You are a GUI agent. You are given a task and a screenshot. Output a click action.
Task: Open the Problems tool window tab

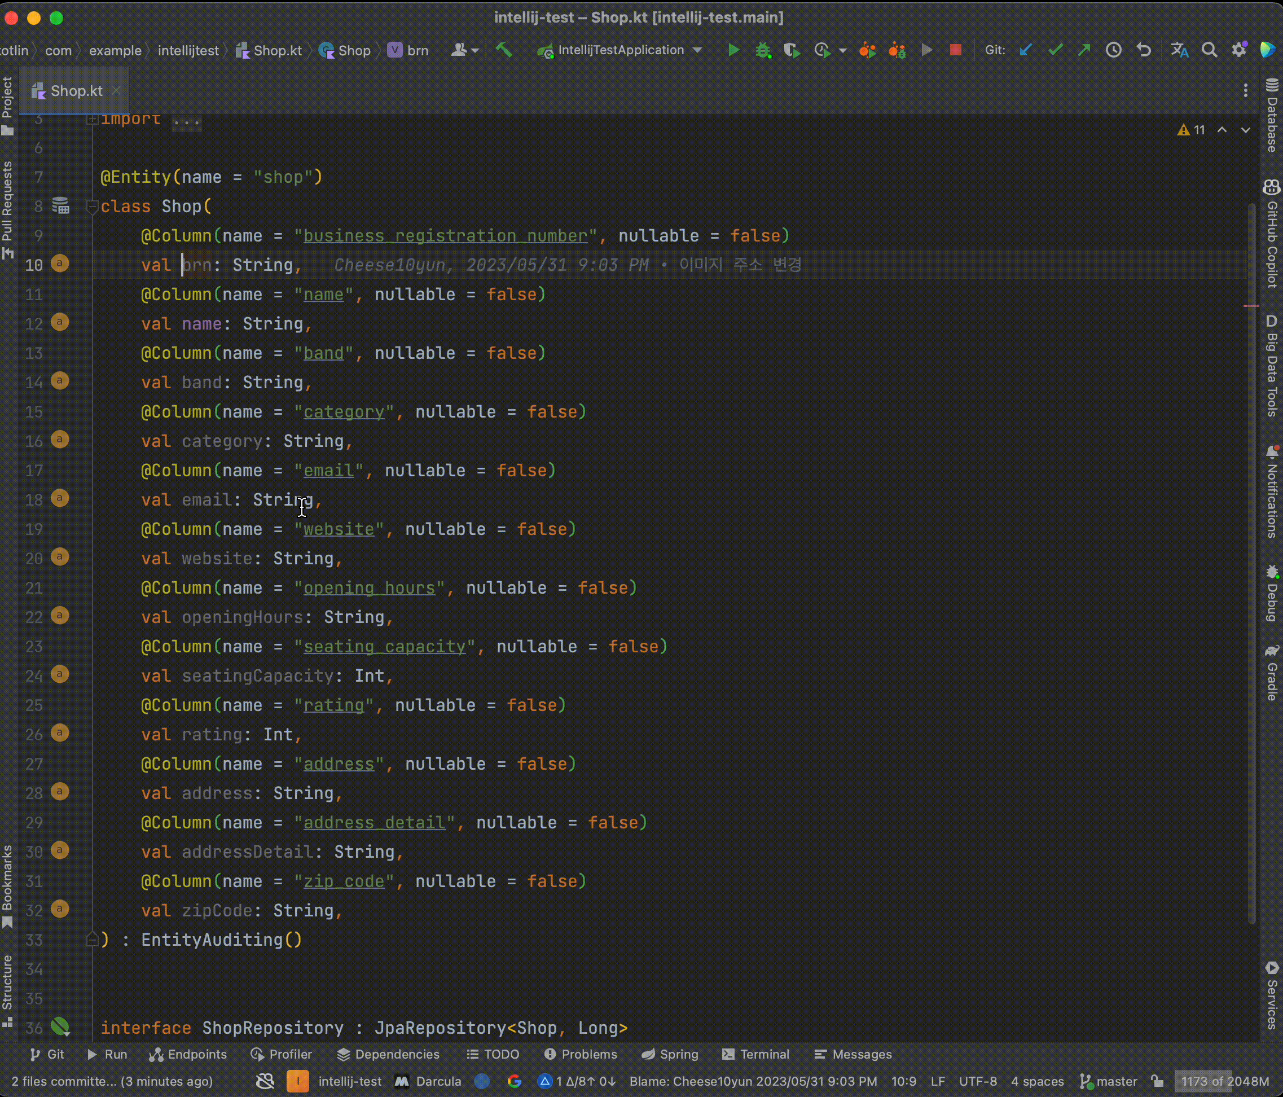pos(580,1054)
